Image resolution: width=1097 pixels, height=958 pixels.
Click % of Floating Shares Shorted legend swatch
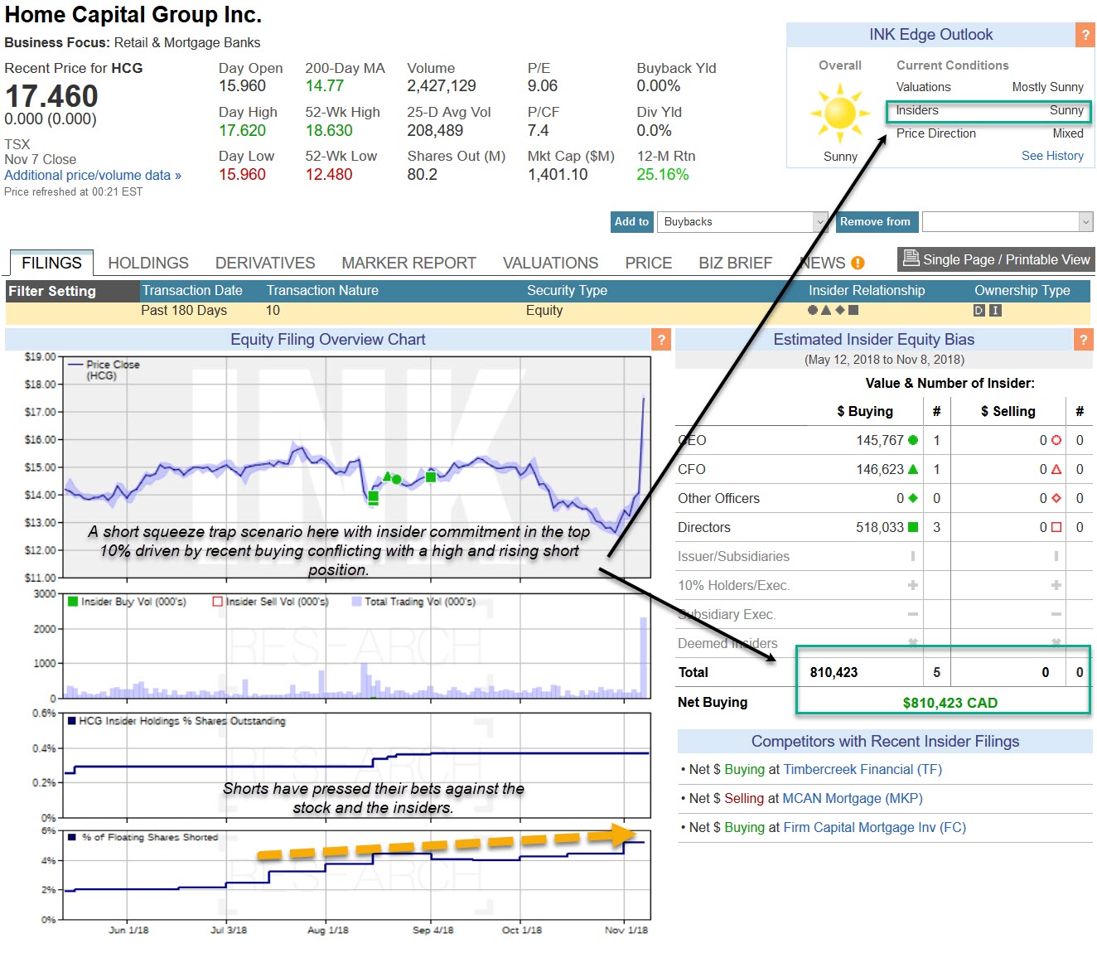tap(72, 837)
